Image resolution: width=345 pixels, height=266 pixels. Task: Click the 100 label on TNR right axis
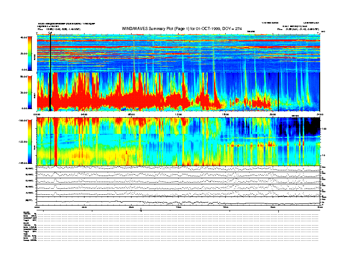point(324,129)
